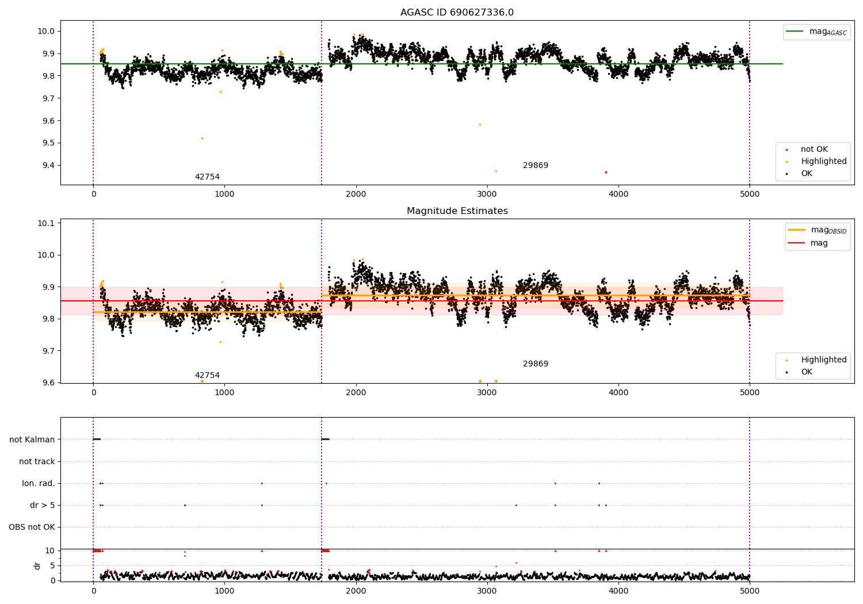
Task: Click the 42754 label in middle plot
Action: click(x=207, y=376)
